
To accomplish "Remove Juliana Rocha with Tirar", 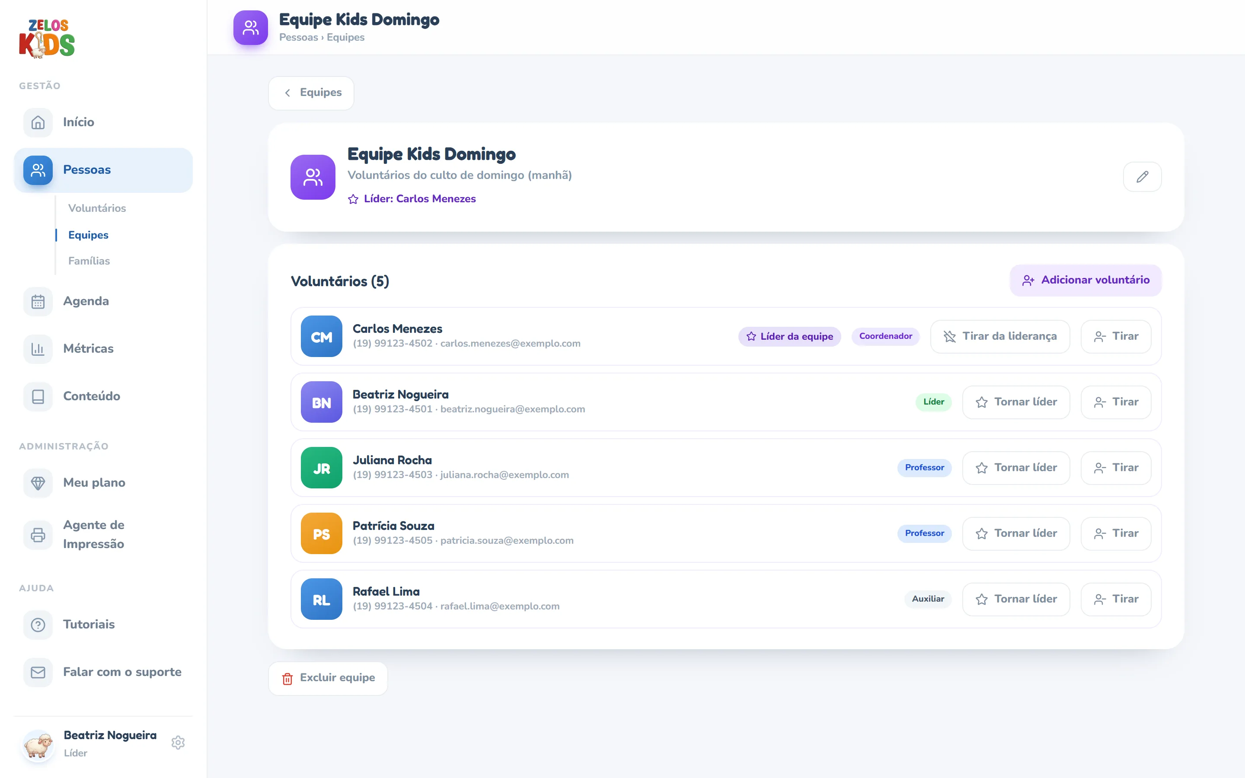I will [x=1116, y=468].
